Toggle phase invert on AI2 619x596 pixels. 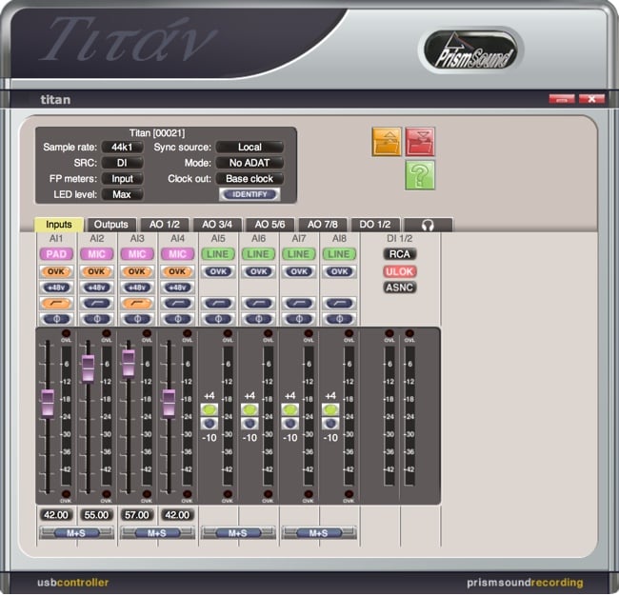click(x=97, y=319)
